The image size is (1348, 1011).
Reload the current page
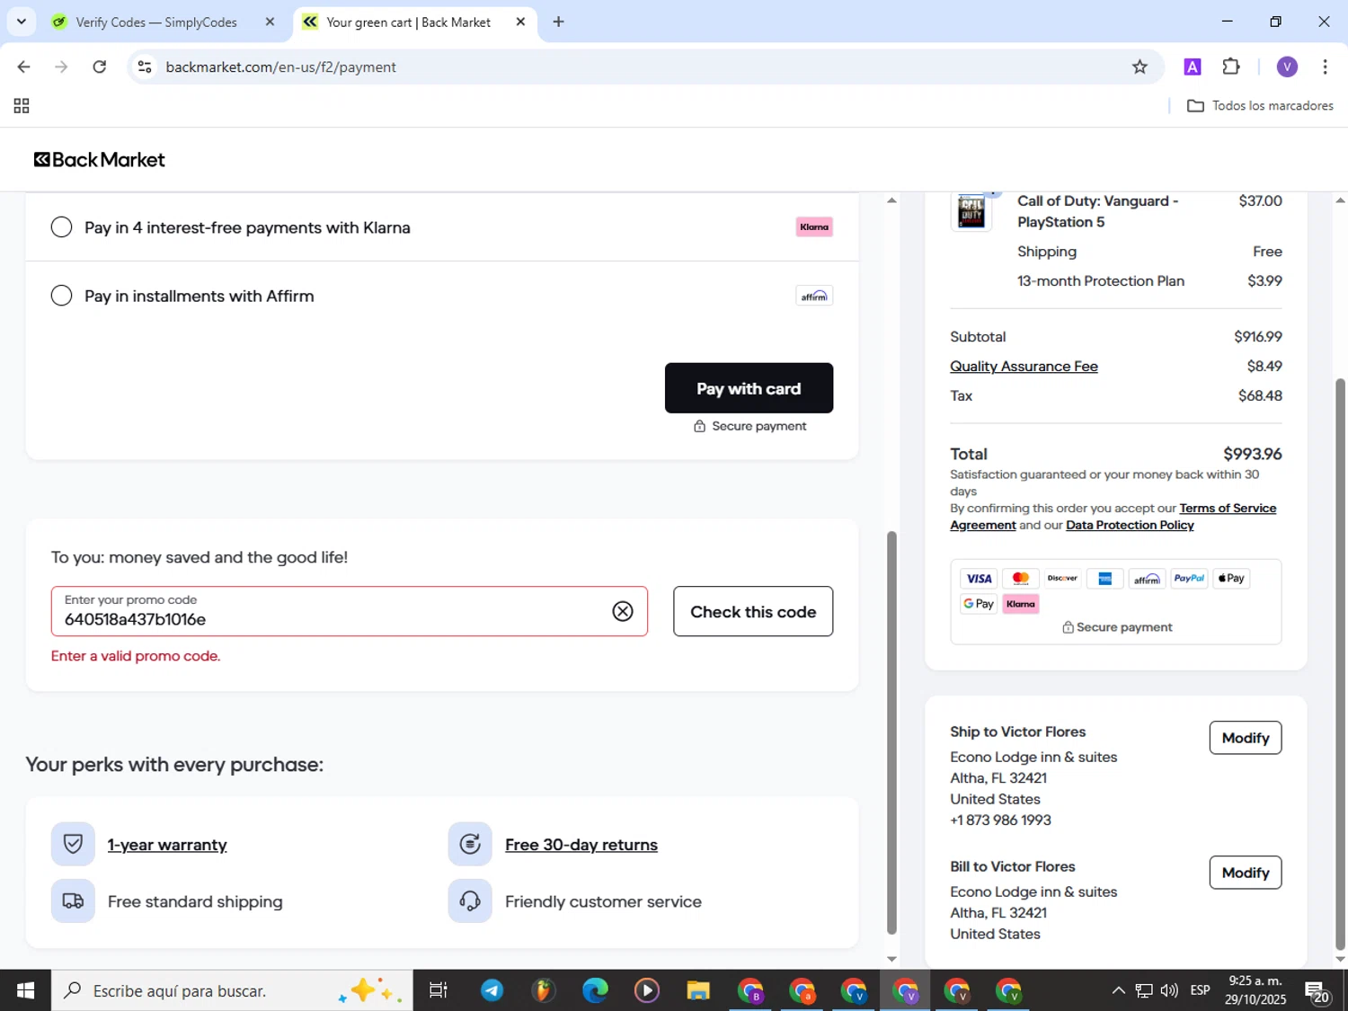(x=100, y=67)
